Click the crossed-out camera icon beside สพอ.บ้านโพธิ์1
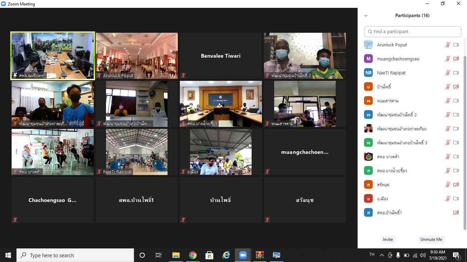The width and height of the screenshot is (467, 262). [x=456, y=212]
